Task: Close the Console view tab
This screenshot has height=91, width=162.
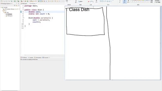Action: (x=49, y=58)
